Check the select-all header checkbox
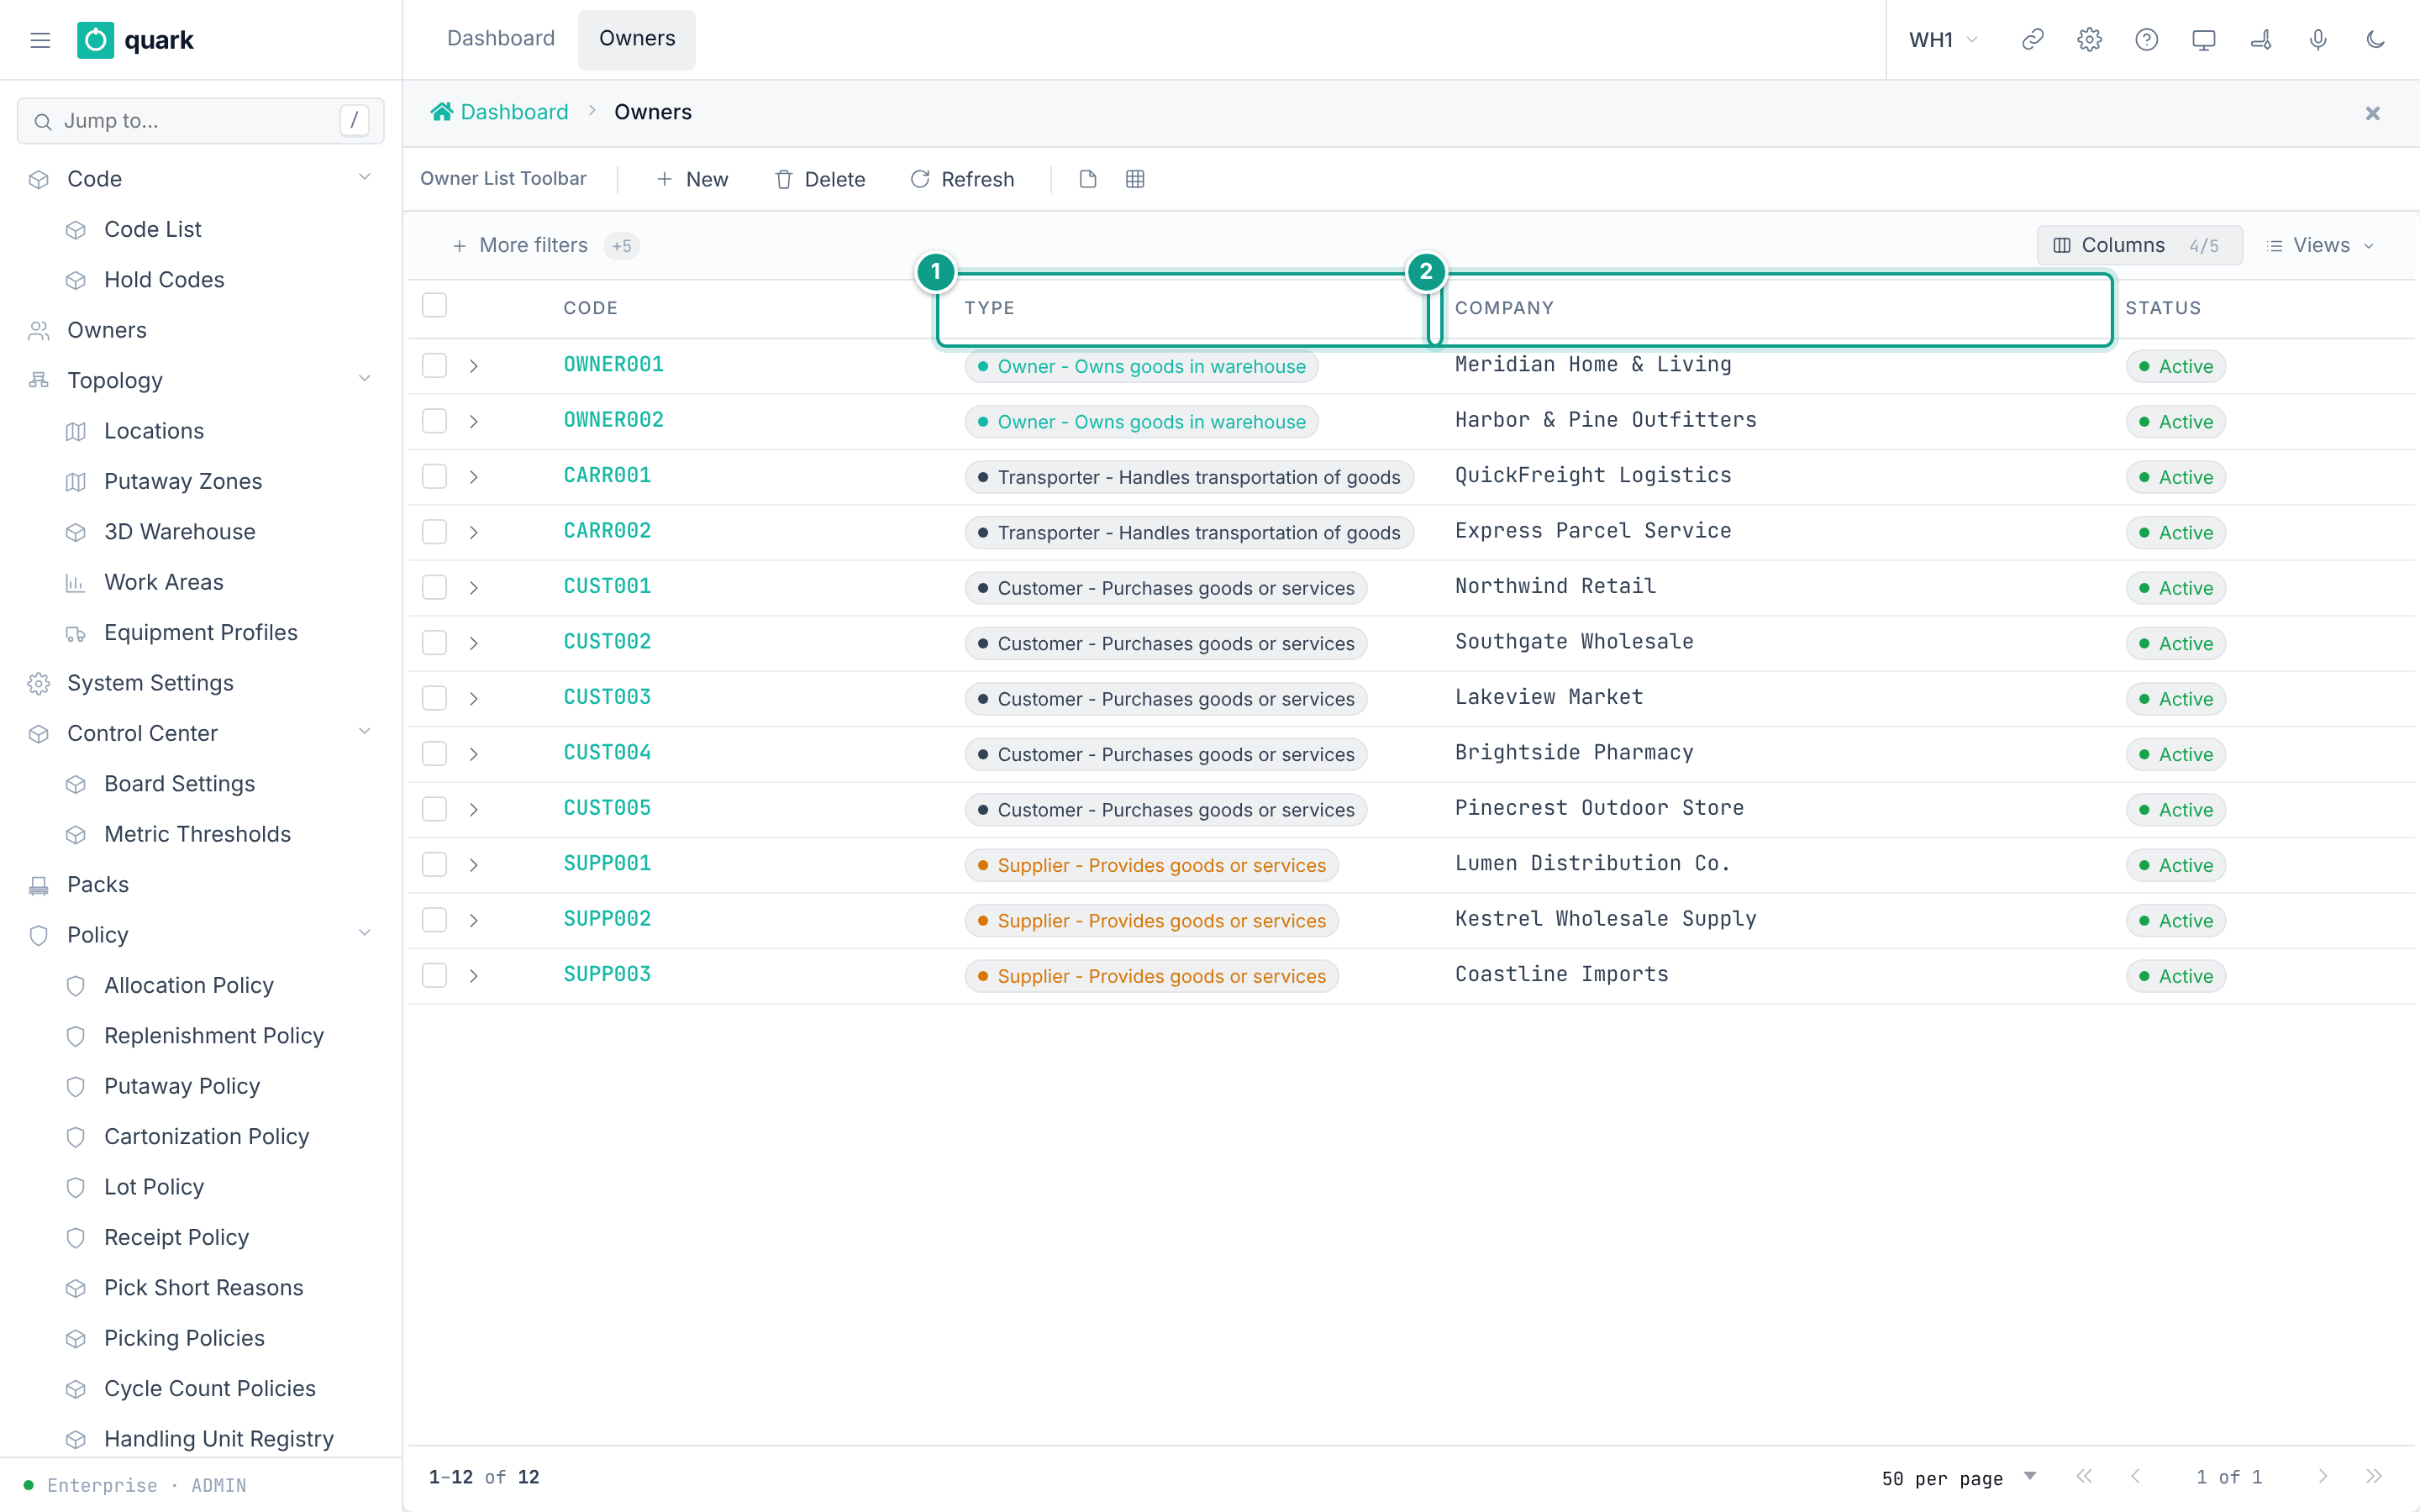The width and height of the screenshot is (2420, 1512). [x=434, y=306]
